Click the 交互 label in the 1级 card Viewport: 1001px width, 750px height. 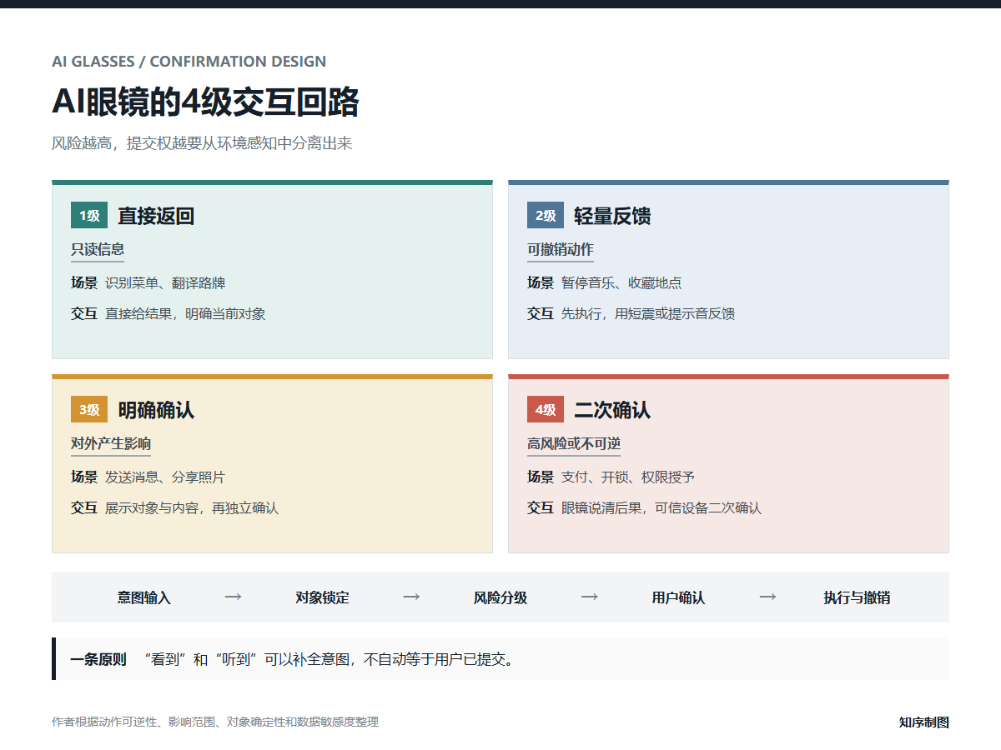click(x=84, y=314)
